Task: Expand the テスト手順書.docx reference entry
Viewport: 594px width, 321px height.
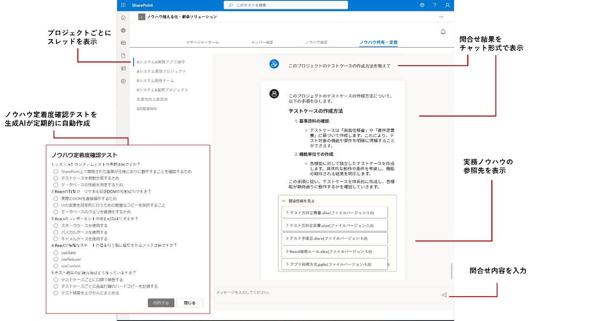Action: coord(334,238)
